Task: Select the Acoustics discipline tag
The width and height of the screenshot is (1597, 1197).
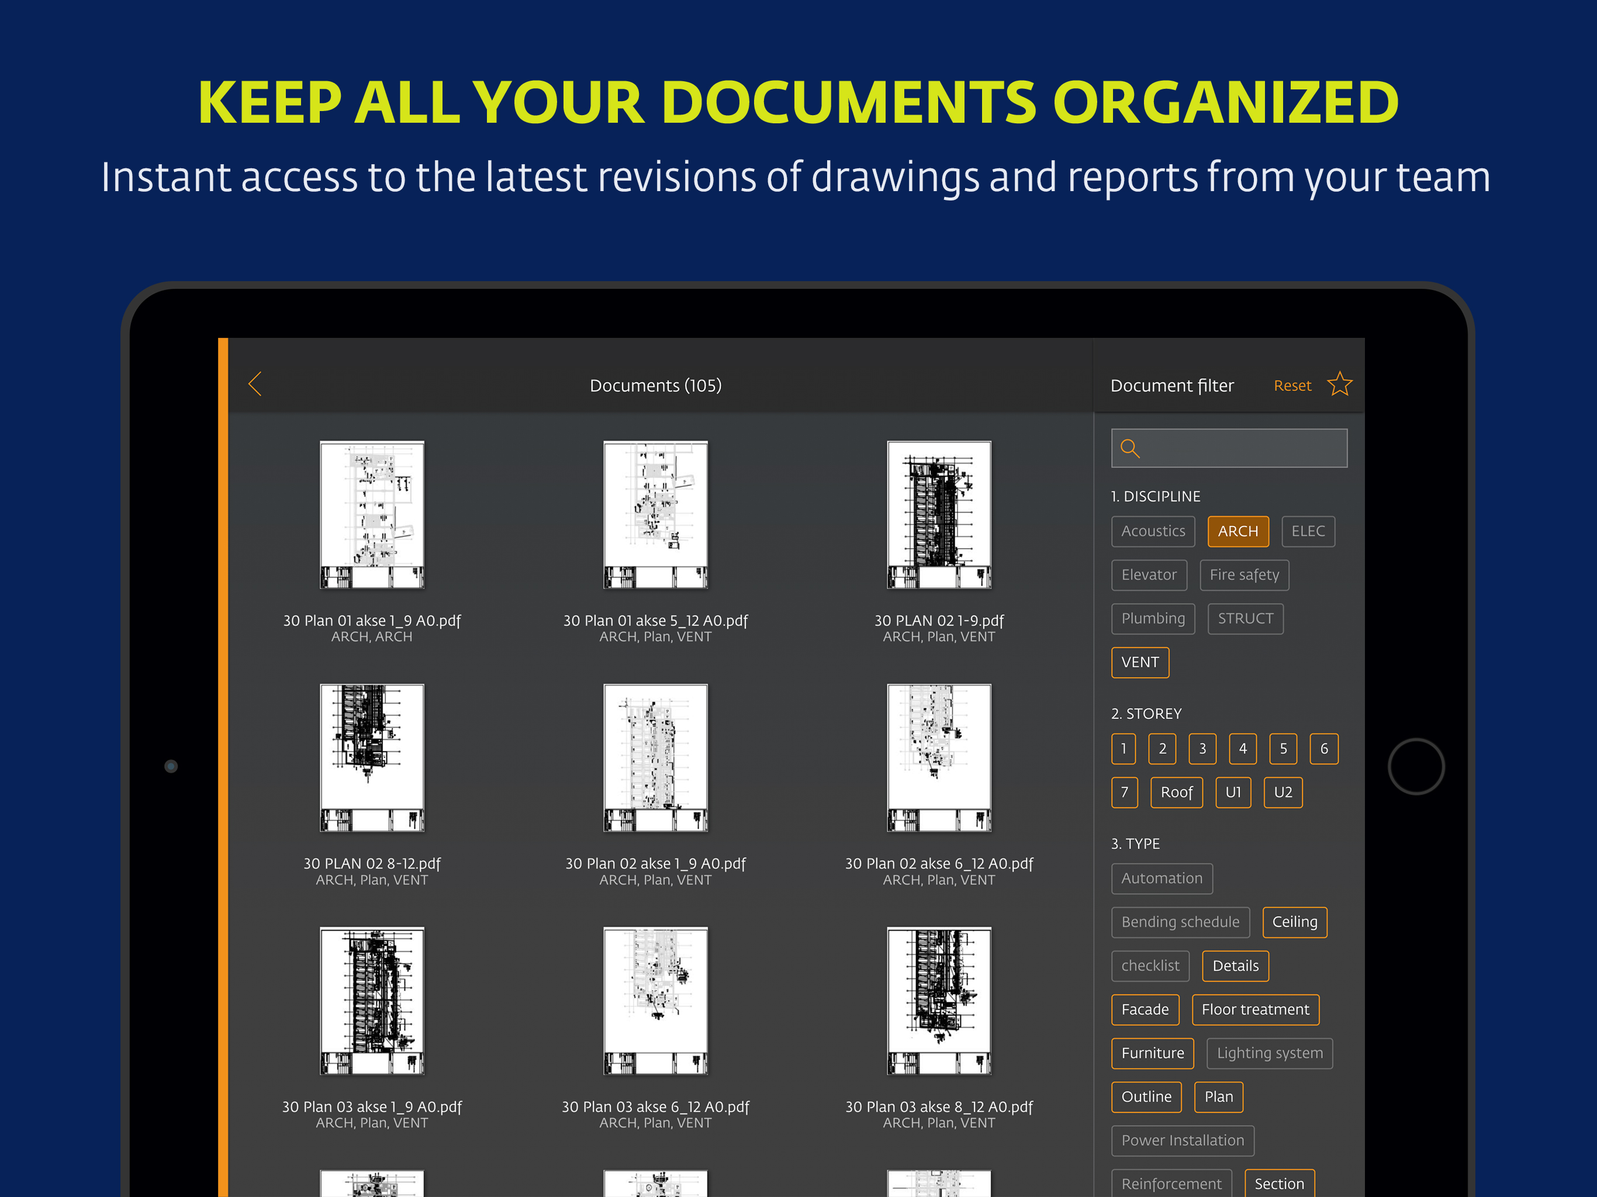Action: tap(1152, 531)
